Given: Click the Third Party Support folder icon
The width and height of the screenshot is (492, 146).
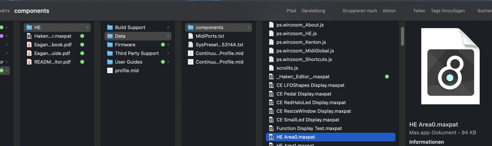Looking at the screenshot, I should (110, 53).
